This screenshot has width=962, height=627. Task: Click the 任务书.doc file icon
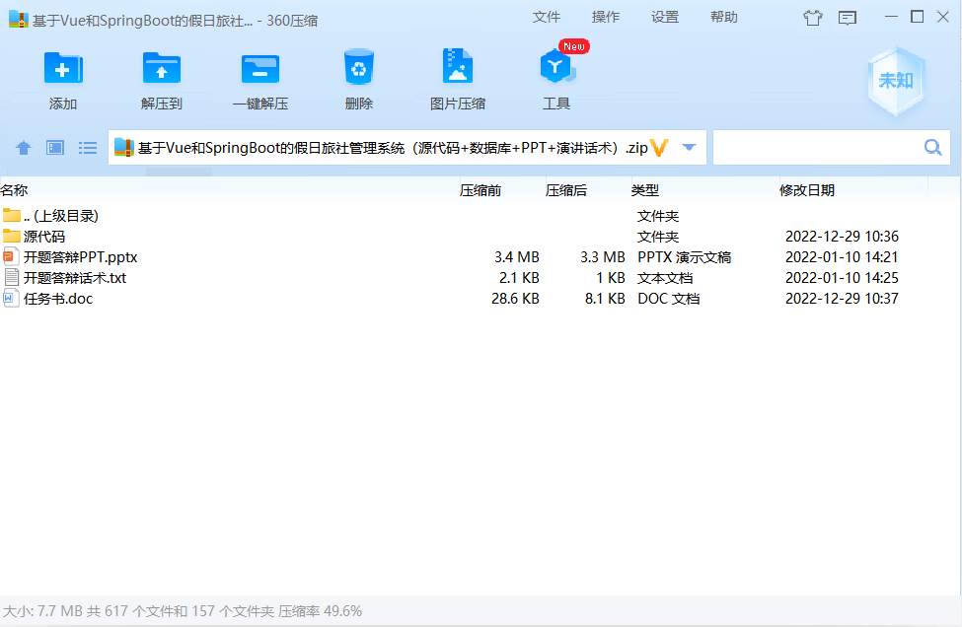pyautogui.click(x=11, y=299)
